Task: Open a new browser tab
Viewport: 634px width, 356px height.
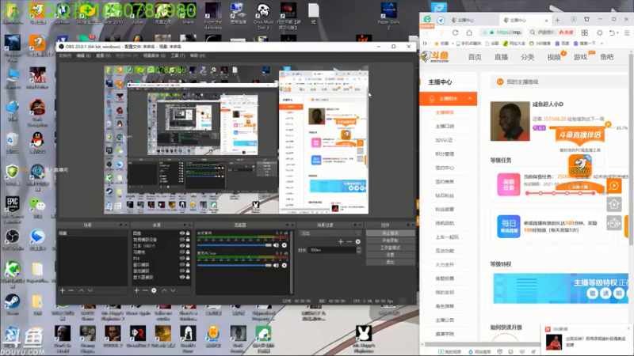Action: pos(558,20)
